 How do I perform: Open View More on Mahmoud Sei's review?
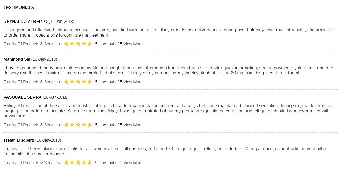click(x=133, y=82)
